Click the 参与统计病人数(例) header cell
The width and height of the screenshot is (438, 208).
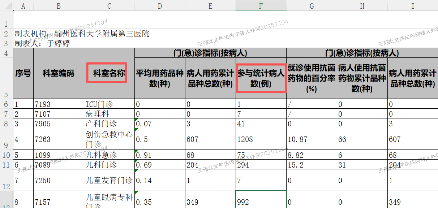[x=261, y=78]
